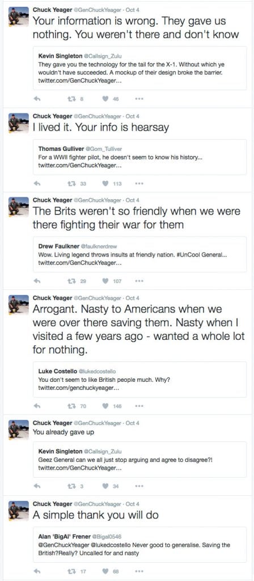Reply to 'A simple thank you will do' tweet
Screen dimensions: 254x581
click(x=37, y=571)
